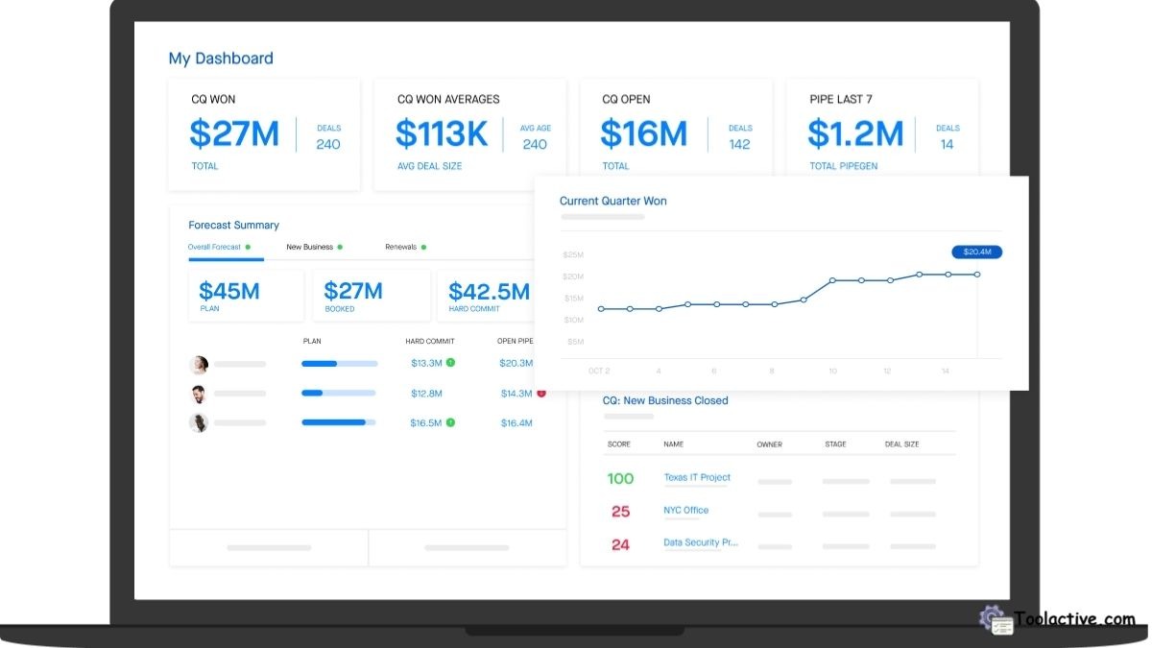Image resolution: width=1152 pixels, height=648 pixels.
Task: Switch to the New Business tab
Action: (x=309, y=247)
